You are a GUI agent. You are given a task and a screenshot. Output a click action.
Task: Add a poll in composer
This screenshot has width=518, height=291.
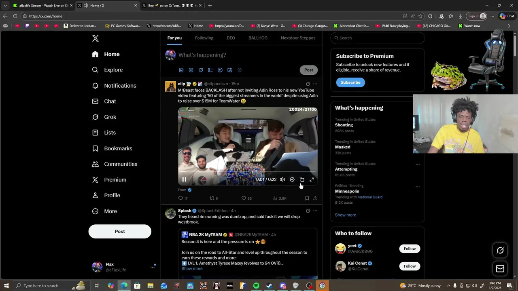210,70
